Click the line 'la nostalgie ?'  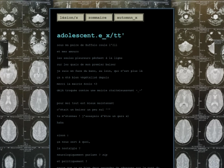(68, 149)
